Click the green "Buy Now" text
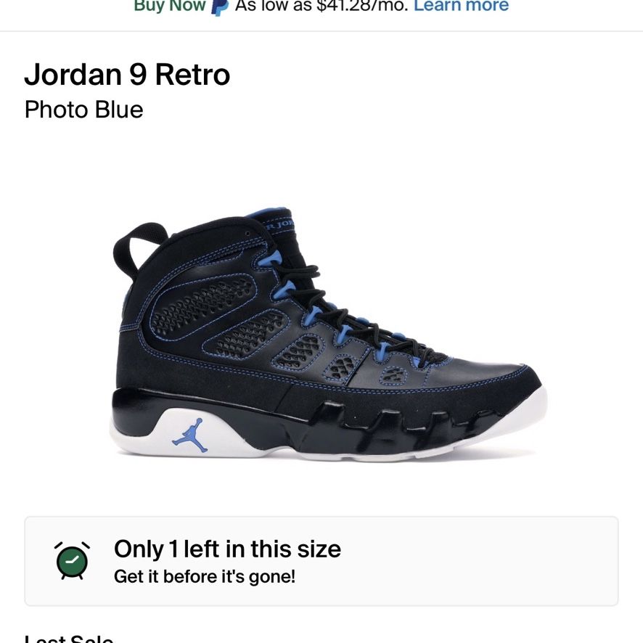The image size is (643, 643). pos(170,6)
